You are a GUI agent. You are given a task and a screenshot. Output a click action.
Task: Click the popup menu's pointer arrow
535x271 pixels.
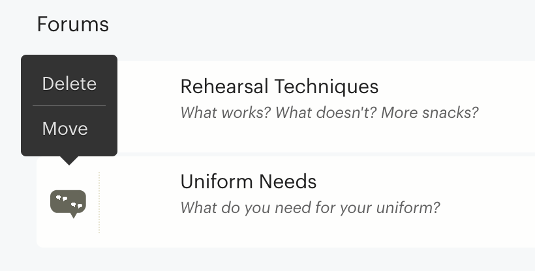coord(69,160)
